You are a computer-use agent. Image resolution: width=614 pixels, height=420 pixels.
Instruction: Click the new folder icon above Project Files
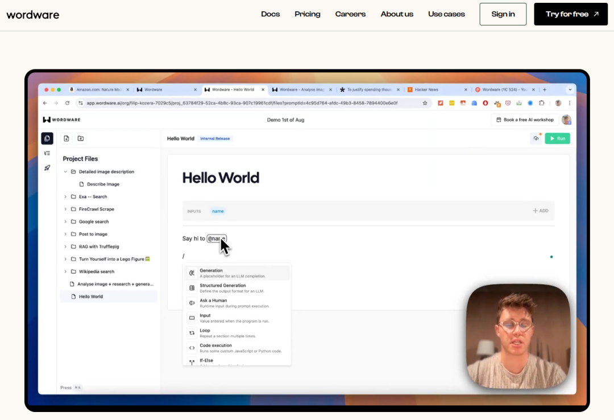[81, 138]
